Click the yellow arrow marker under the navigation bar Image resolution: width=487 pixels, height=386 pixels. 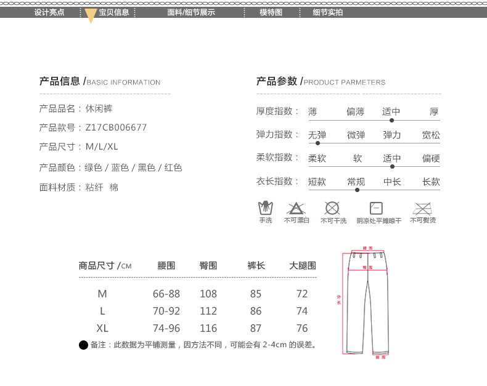(x=91, y=16)
